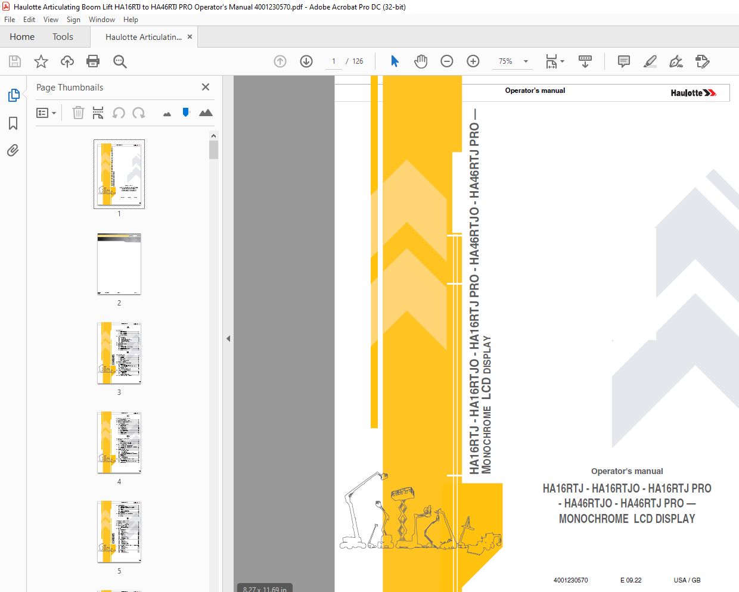Open the Help menu
This screenshot has width=739, height=592.
pyautogui.click(x=131, y=20)
